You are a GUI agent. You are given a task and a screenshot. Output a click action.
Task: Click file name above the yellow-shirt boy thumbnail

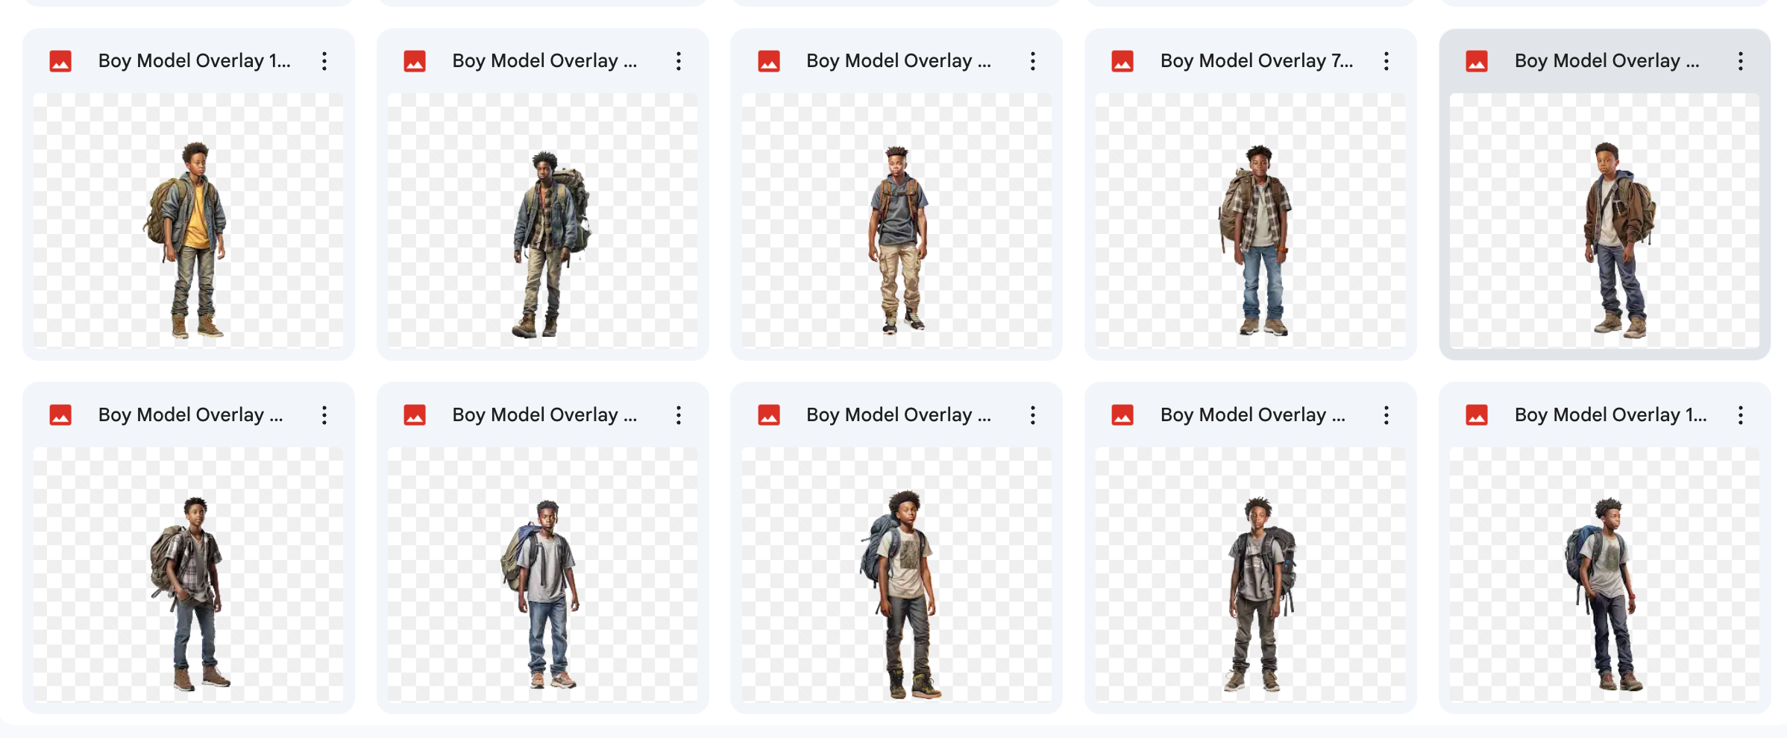194,61
